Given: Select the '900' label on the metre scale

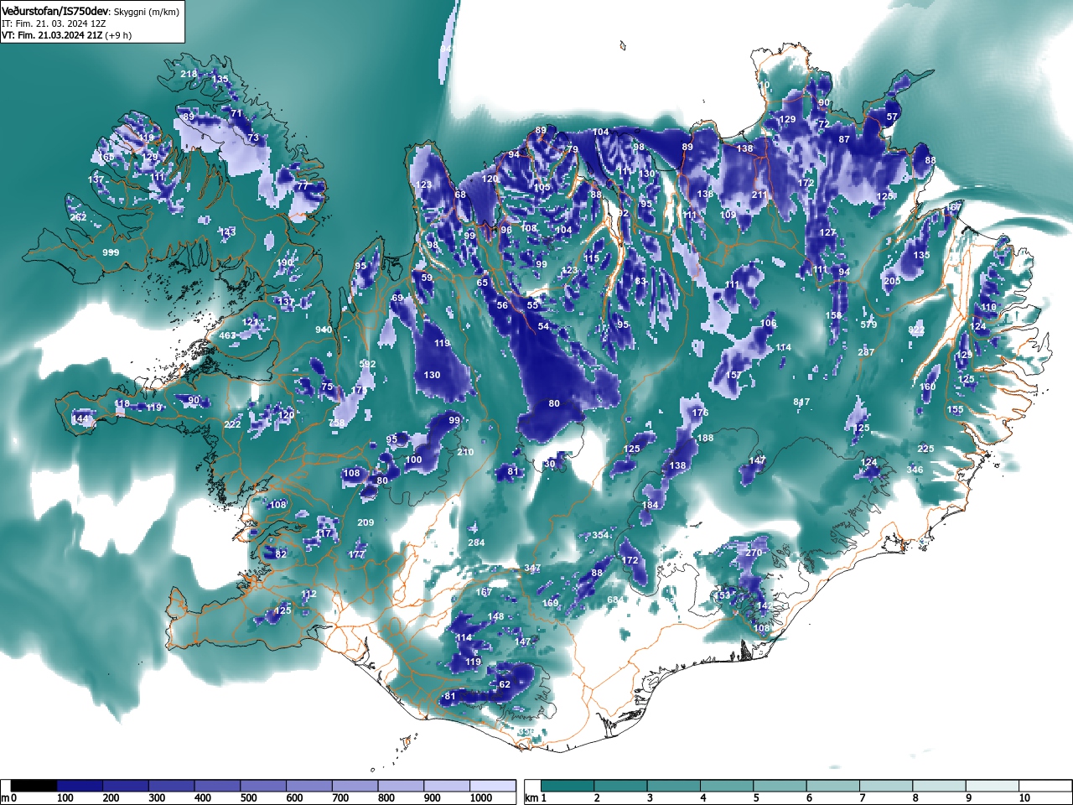Looking at the screenshot, I should 432,798.
